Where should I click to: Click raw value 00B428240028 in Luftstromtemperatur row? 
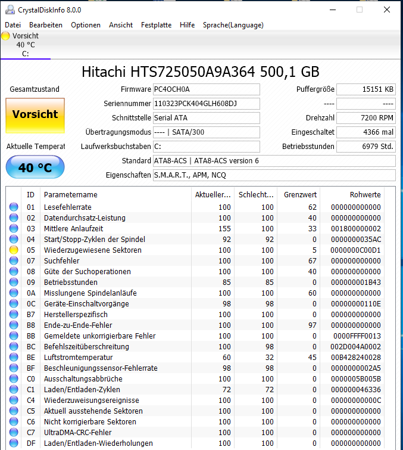click(x=355, y=357)
